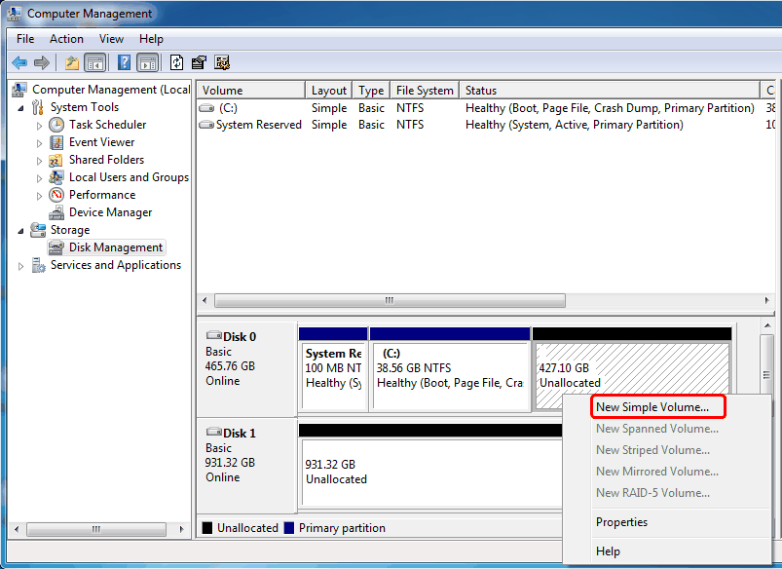This screenshot has width=782, height=569.
Task: Toggle the Show/Hide Action Pane icon
Action: pyautogui.click(x=148, y=63)
